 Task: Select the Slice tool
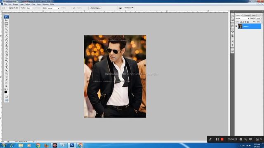click(x=7, y=36)
